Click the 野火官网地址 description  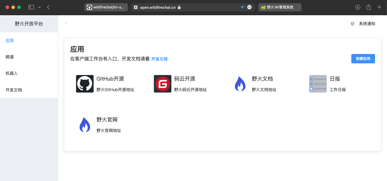point(109,130)
